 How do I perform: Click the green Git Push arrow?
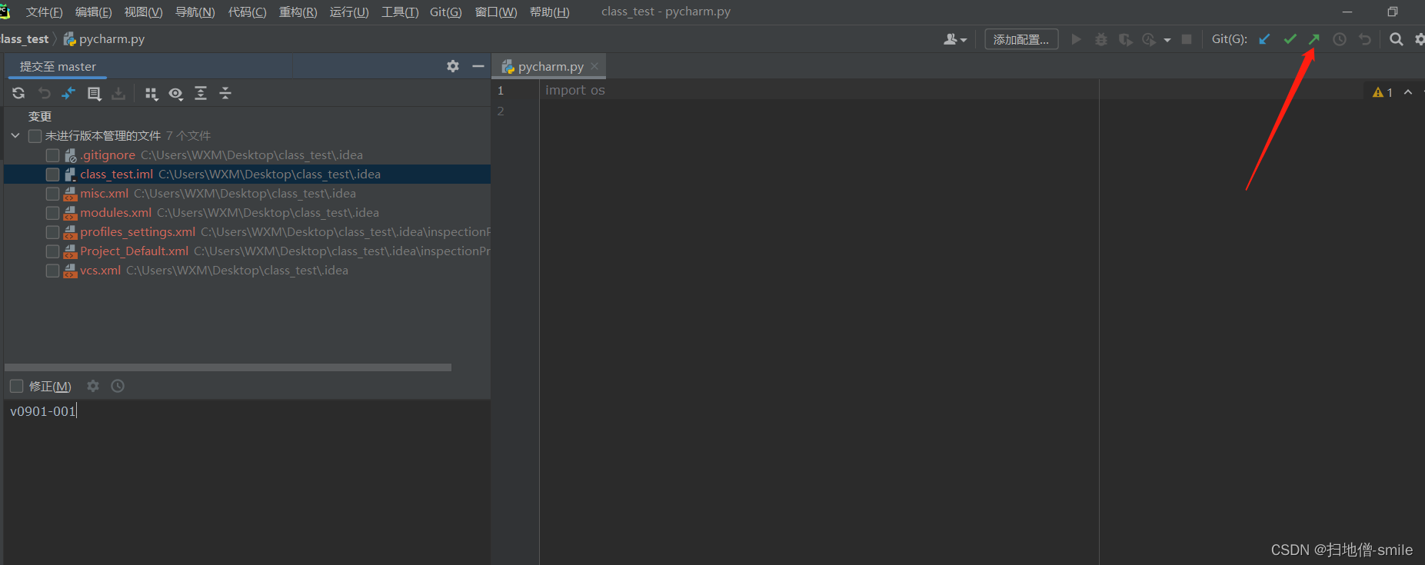click(1314, 39)
